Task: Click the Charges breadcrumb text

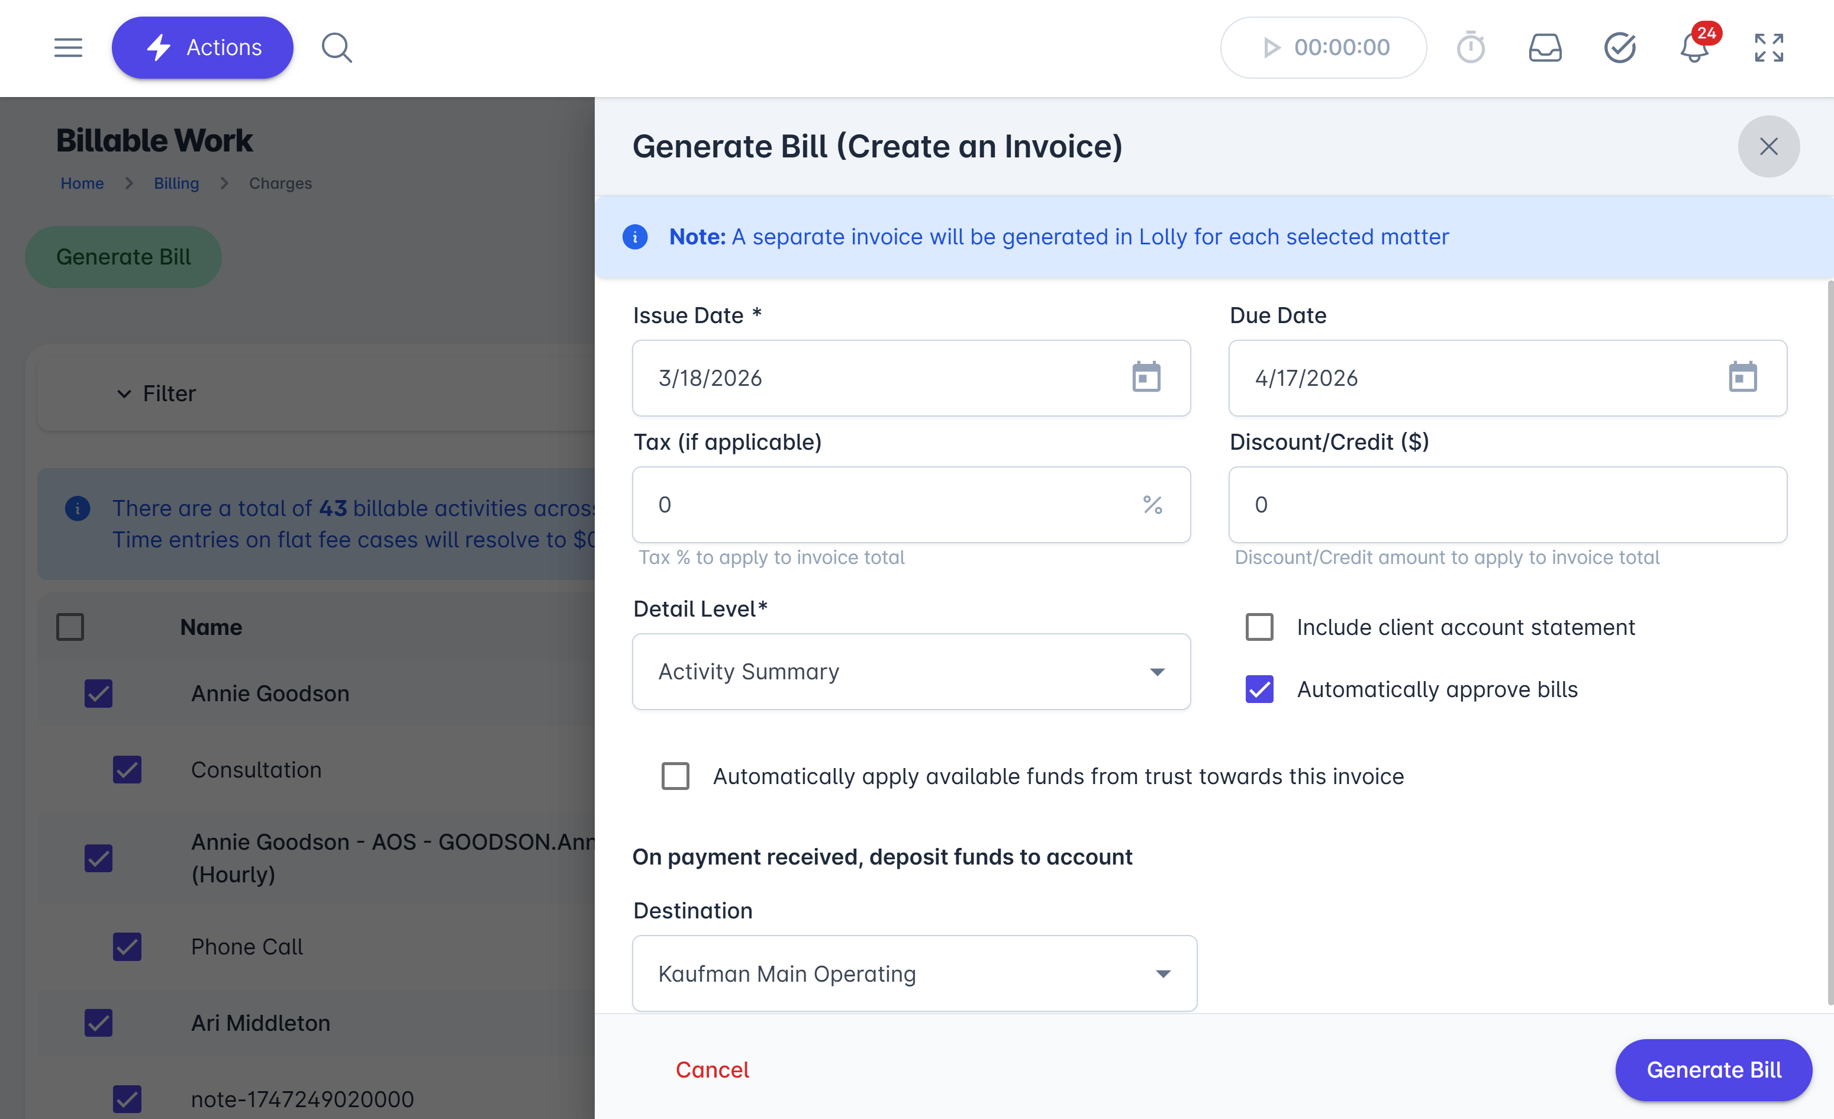Action: [x=281, y=183]
